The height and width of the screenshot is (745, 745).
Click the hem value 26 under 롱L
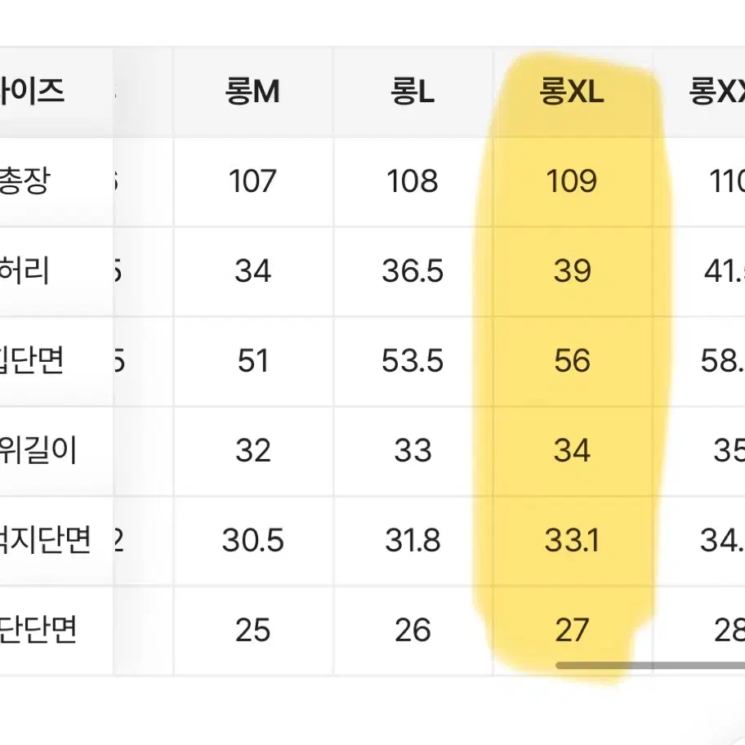(413, 631)
